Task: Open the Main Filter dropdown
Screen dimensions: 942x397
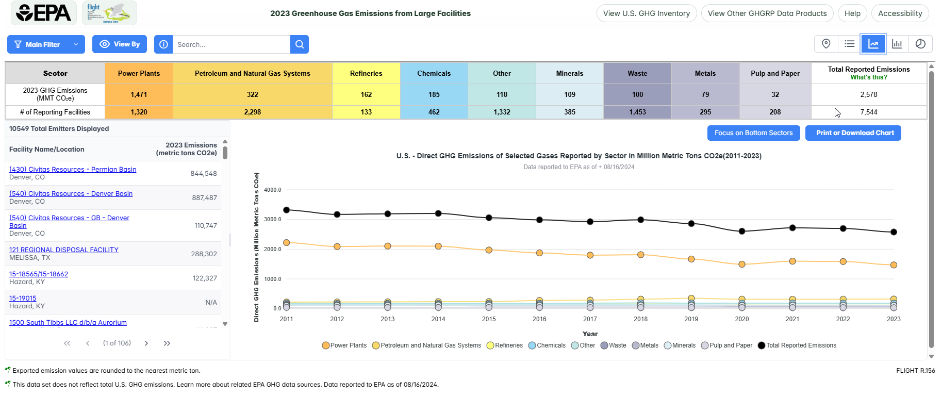Action: click(45, 44)
